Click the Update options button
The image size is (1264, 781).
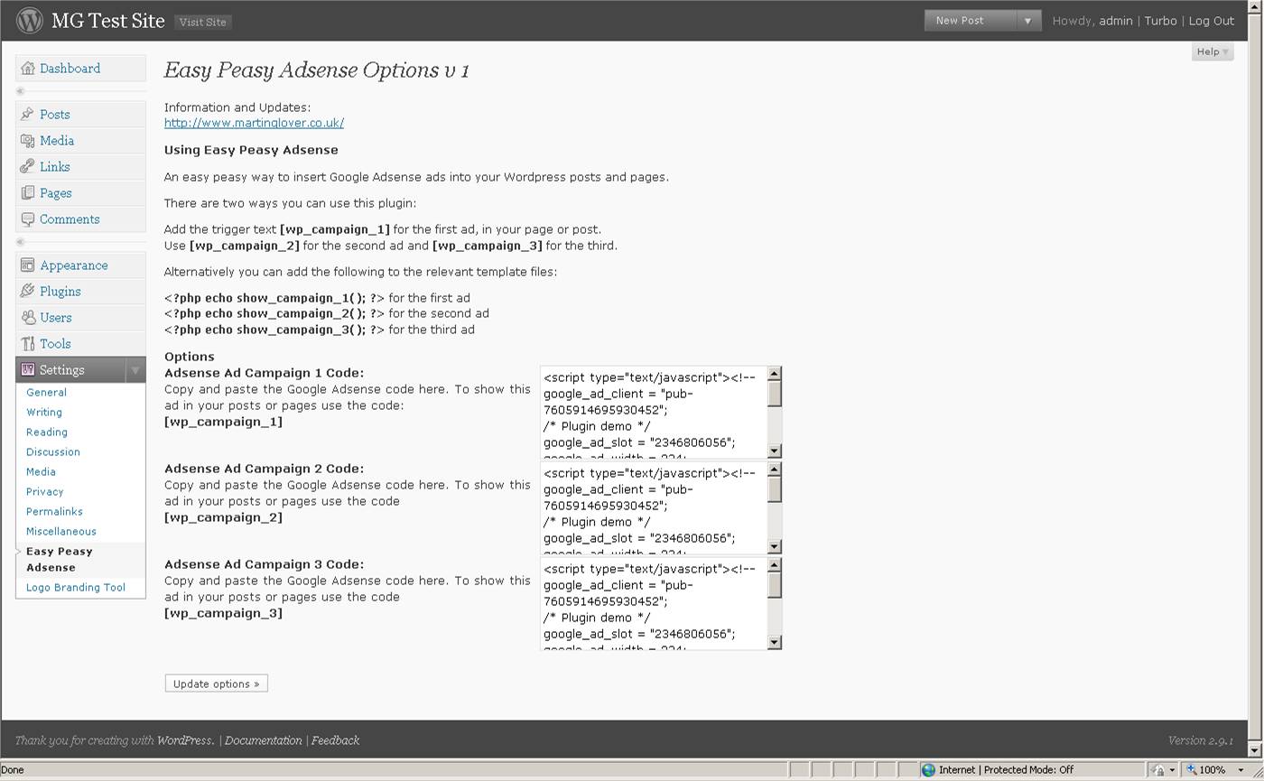(x=216, y=683)
